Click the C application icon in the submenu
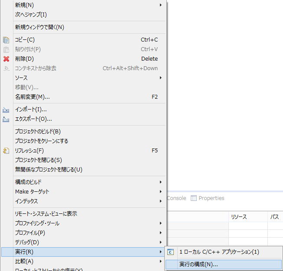283x271 pixels. [170, 252]
